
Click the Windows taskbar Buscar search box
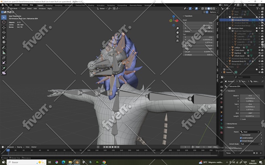tap(27, 162)
